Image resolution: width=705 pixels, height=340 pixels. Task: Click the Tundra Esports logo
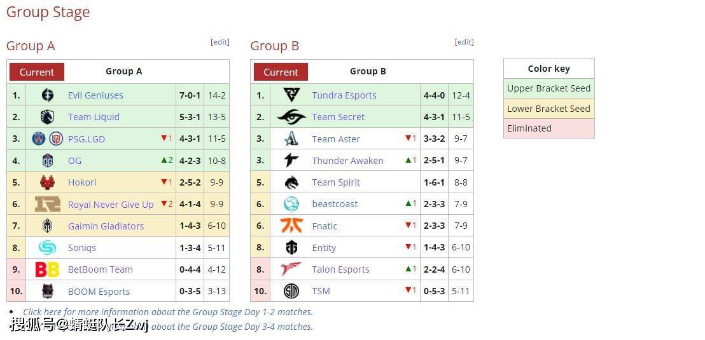[x=291, y=95]
